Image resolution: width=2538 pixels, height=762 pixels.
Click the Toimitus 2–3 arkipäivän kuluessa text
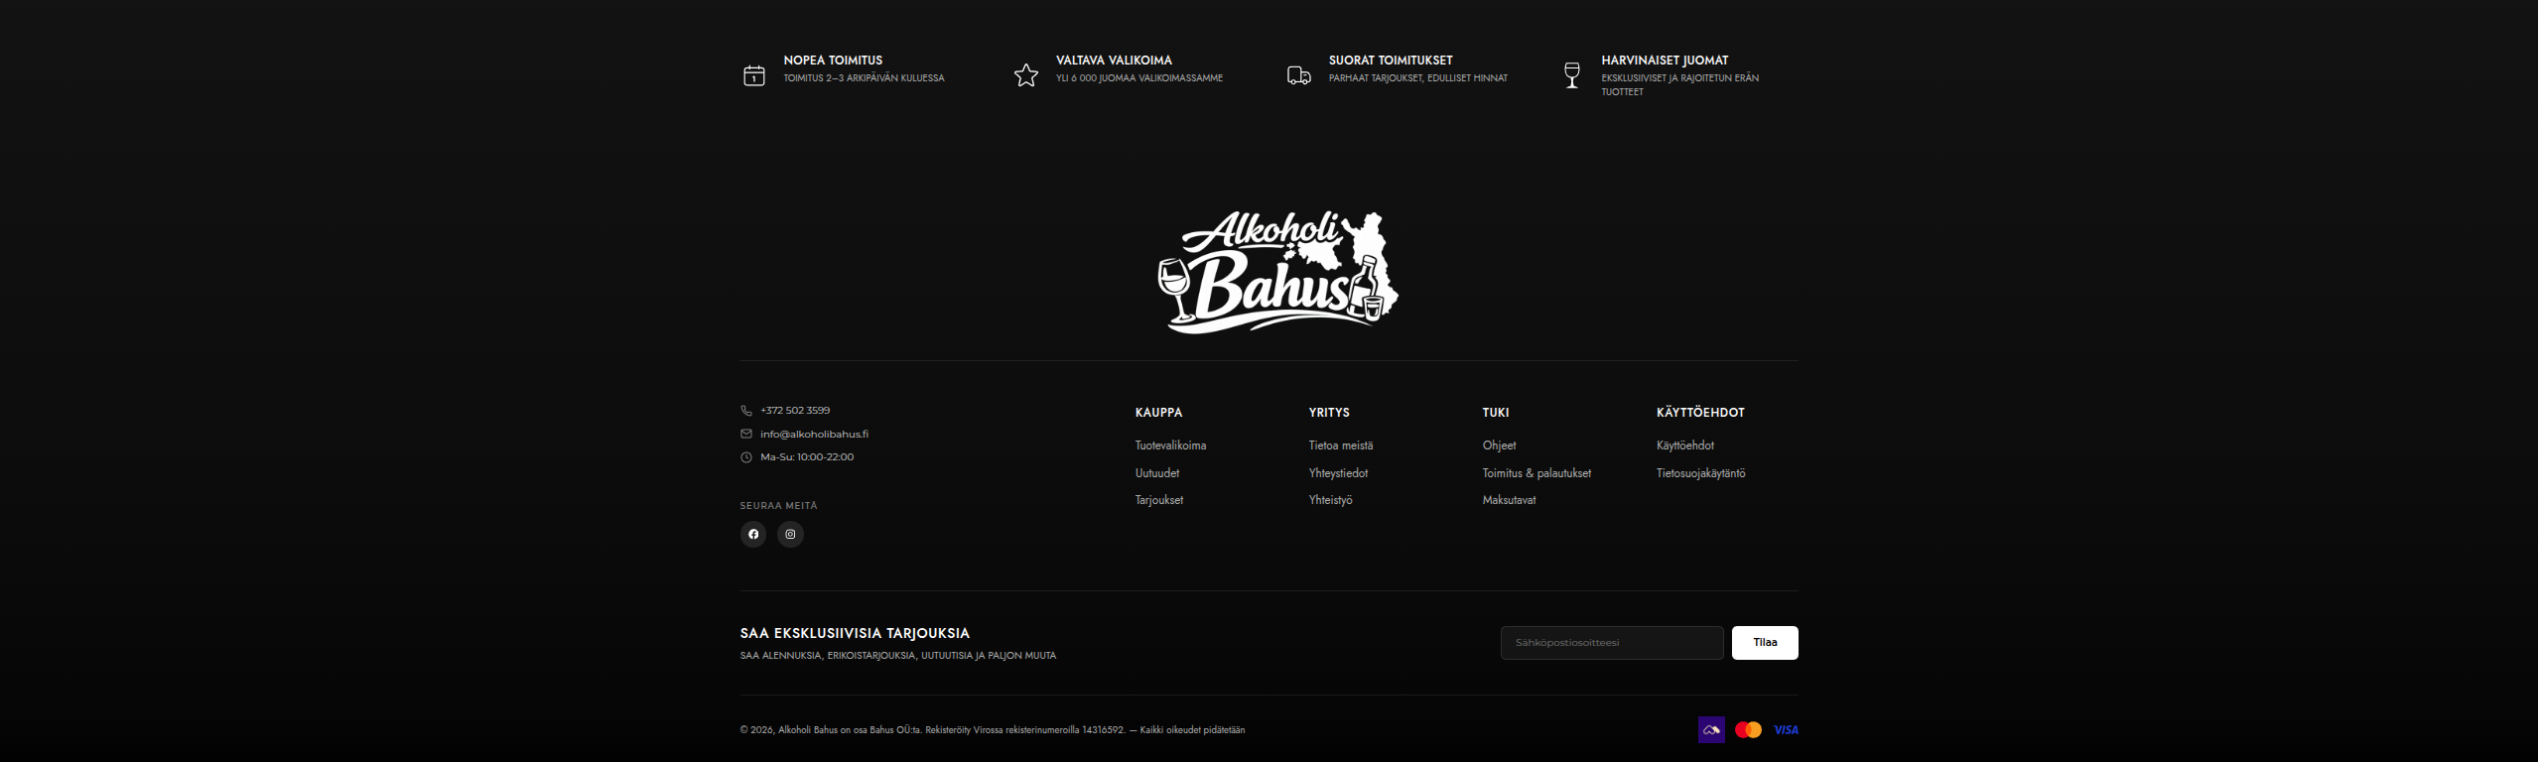pos(864,78)
